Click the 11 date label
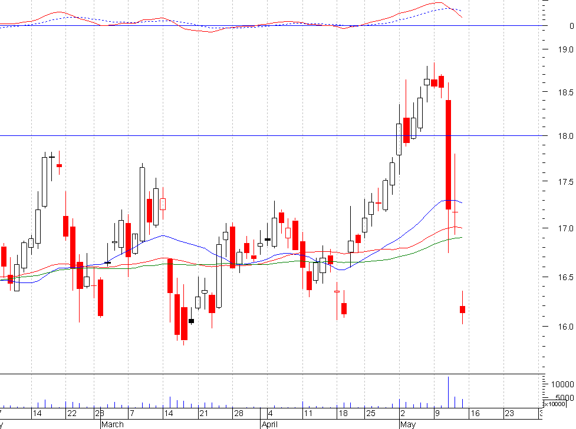The width and height of the screenshot is (576, 429). pyautogui.click(x=308, y=414)
